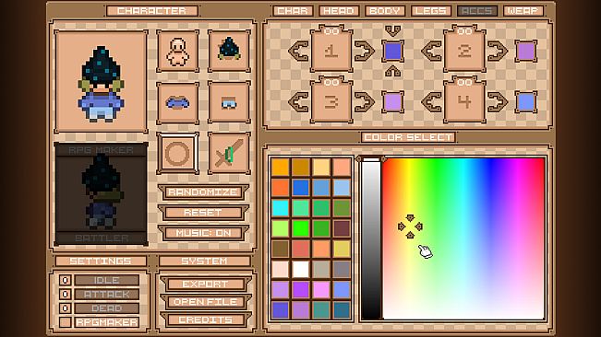
Task: Choose the brown palette swatch
Action: pyautogui.click(x=280, y=249)
